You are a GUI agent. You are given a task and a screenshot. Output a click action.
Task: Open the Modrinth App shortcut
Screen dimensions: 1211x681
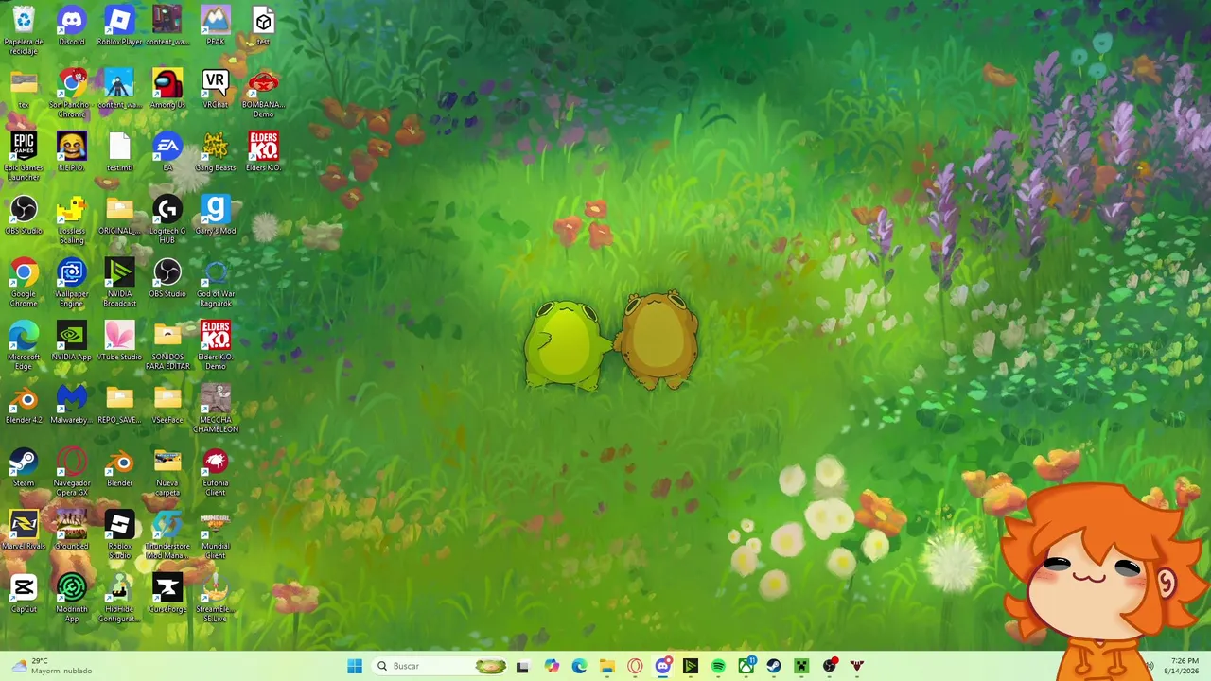click(71, 599)
